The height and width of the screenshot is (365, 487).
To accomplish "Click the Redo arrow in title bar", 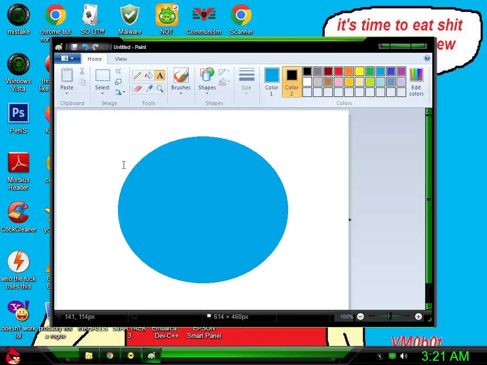I will [95, 47].
